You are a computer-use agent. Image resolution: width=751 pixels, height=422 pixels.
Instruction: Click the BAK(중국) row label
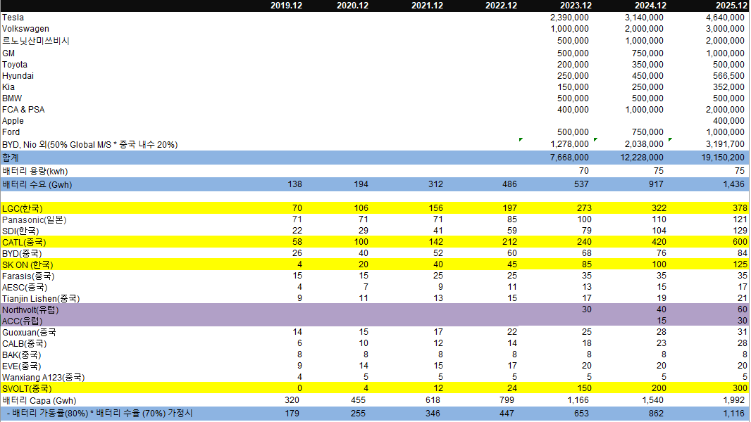pos(21,356)
